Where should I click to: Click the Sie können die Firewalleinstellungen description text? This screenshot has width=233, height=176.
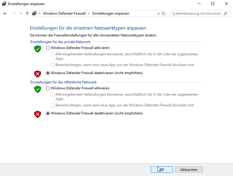click(x=93, y=35)
